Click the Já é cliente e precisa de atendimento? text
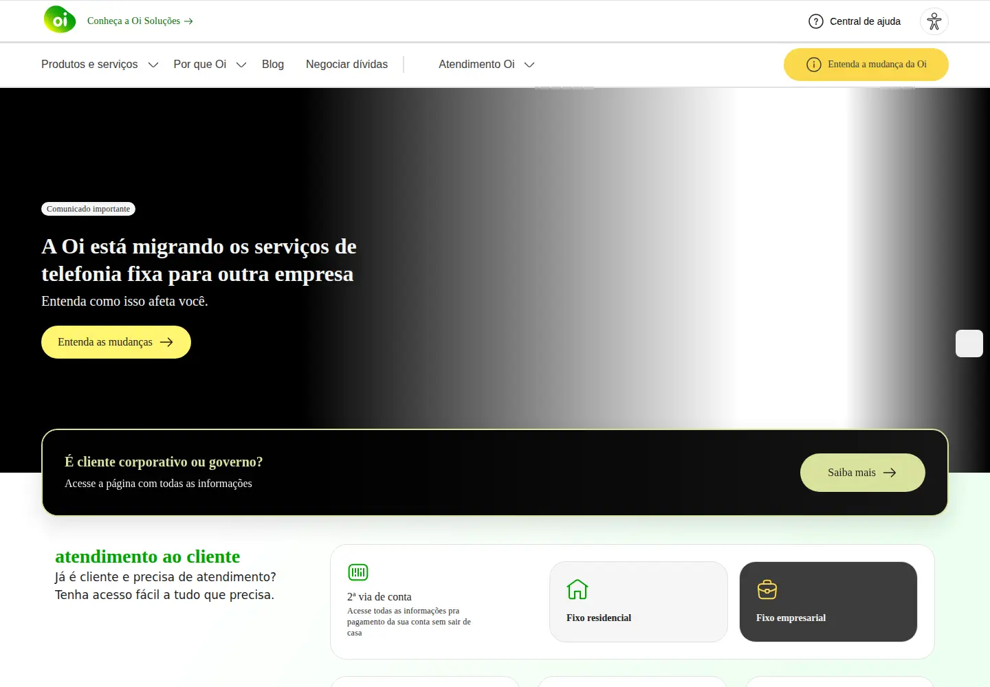Viewport: 990px width, 687px height. click(x=165, y=577)
